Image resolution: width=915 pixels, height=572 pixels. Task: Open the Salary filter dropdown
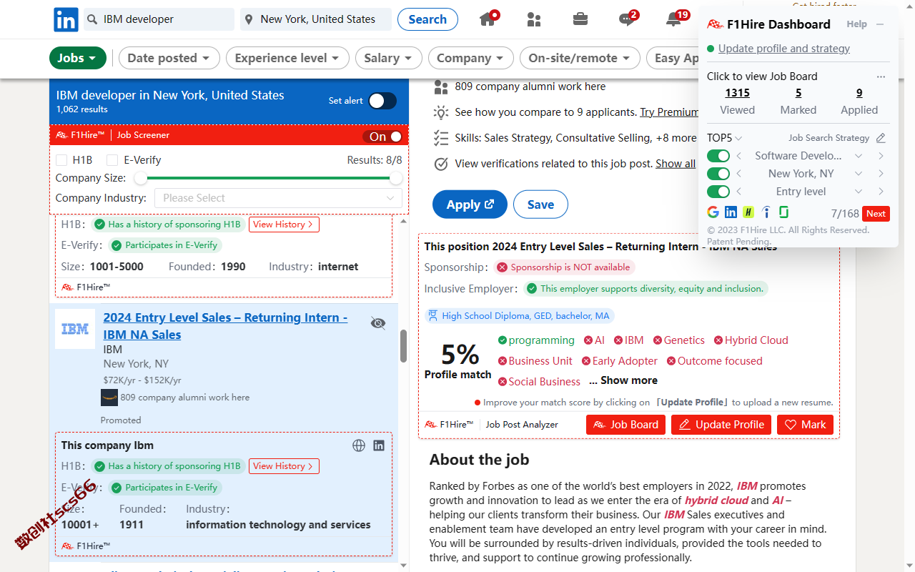(x=388, y=58)
